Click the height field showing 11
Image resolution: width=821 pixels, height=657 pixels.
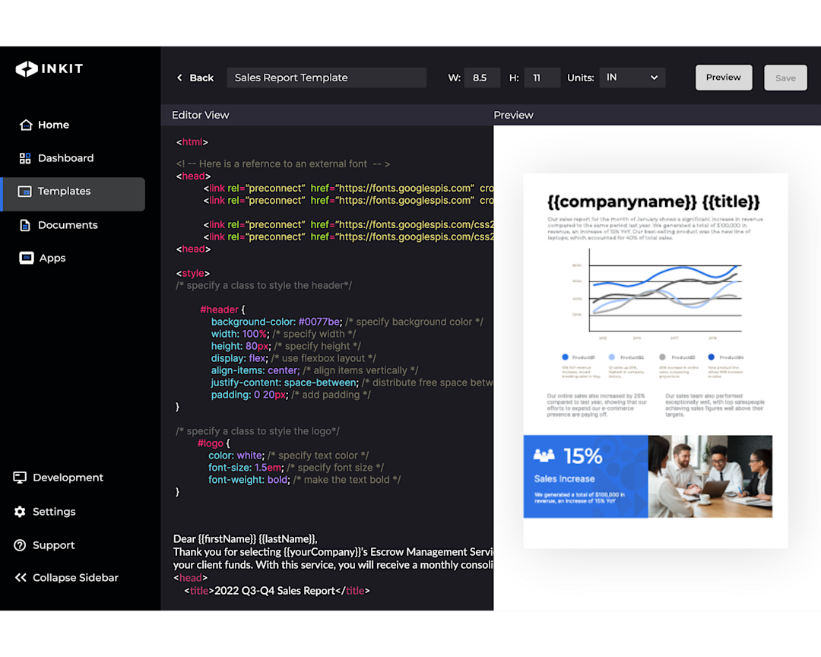(542, 78)
